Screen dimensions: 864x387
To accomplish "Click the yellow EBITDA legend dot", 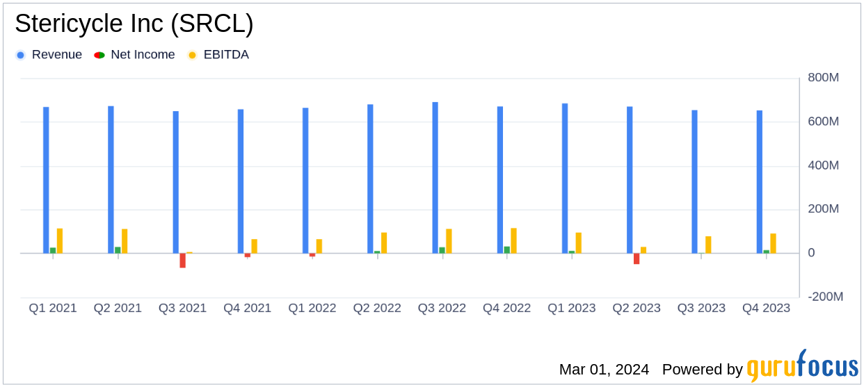I will (192, 55).
